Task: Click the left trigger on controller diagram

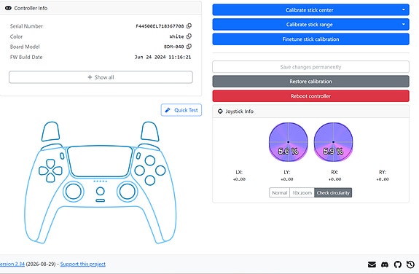Action: (50, 131)
